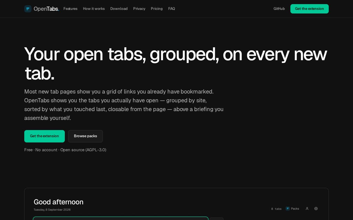Open the GitHub link in header

pyautogui.click(x=279, y=9)
